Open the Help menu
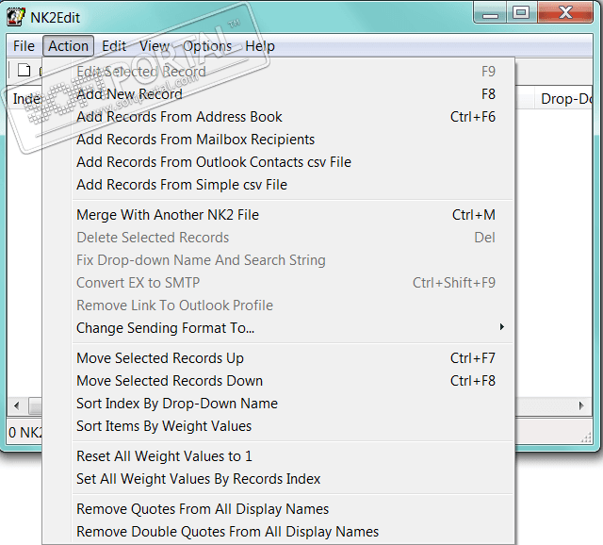Screen dimensions: 603x545 coord(260,46)
